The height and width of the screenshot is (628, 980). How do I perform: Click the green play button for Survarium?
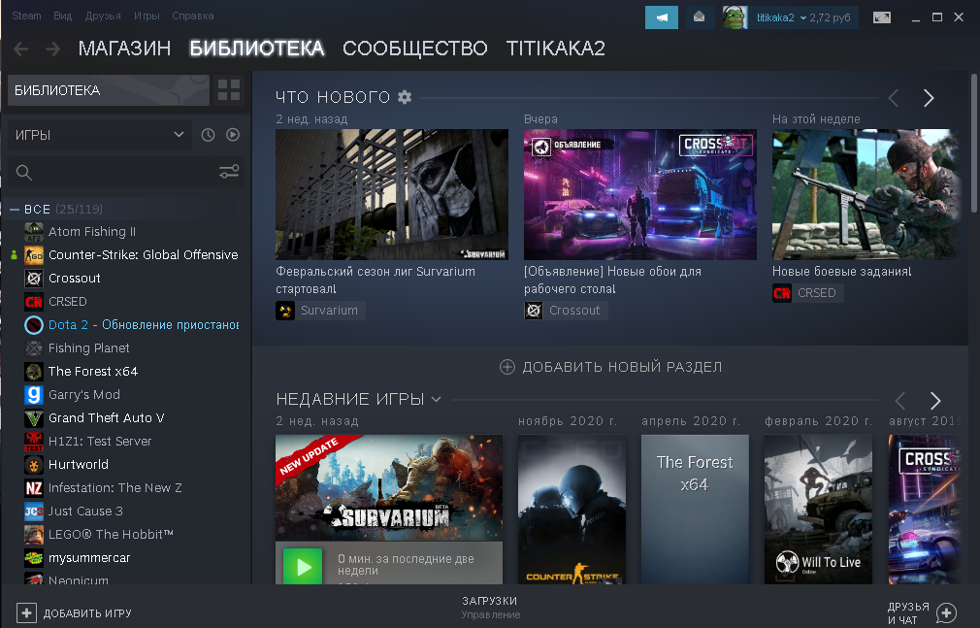click(x=303, y=567)
